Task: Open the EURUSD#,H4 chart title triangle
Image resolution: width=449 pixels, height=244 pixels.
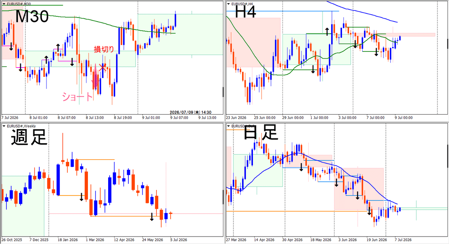Action: pyautogui.click(x=229, y=3)
